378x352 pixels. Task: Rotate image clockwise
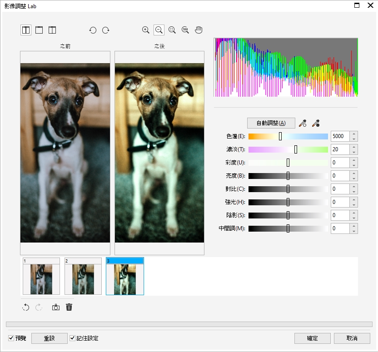106,30
